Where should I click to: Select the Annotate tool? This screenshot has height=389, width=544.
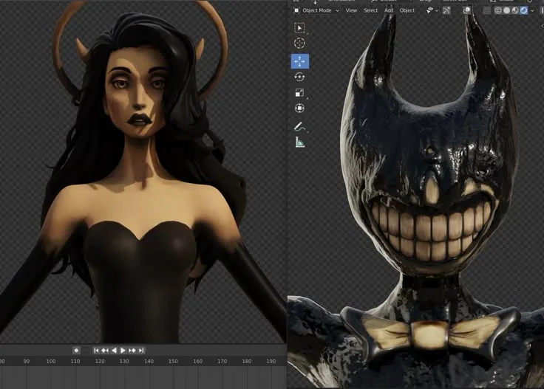(299, 127)
